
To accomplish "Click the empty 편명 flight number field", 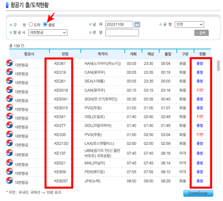I will coord(122,33).
